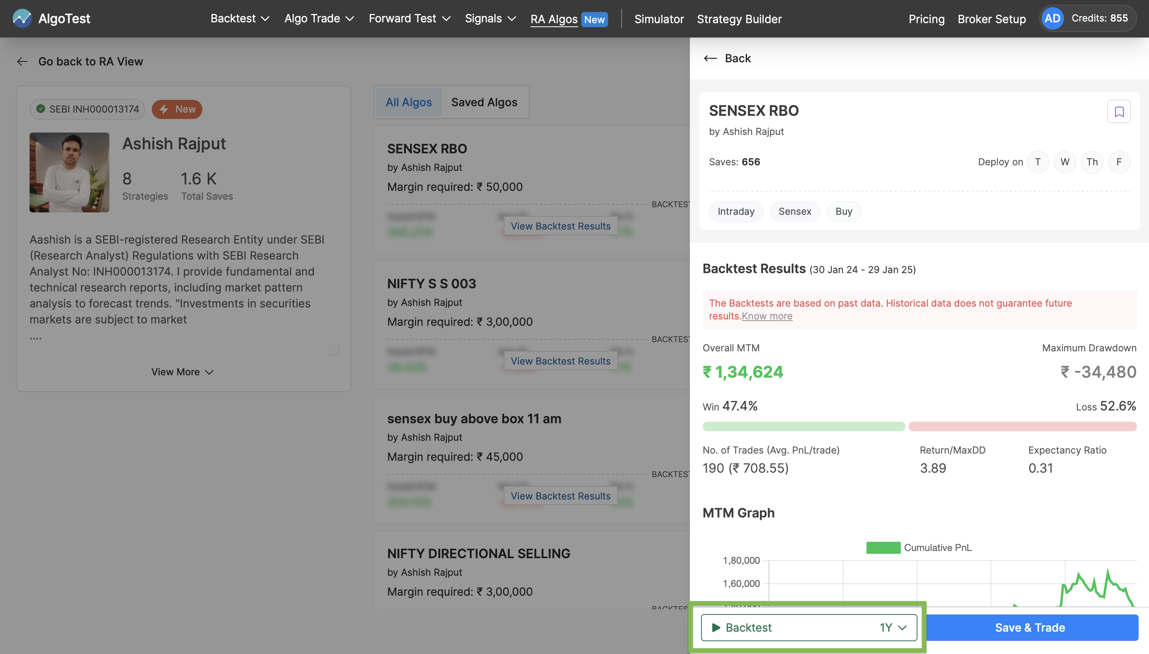Click the 190 (₹ 708.55) trades value
The image size is (1149, 654).
click(745, 468)
